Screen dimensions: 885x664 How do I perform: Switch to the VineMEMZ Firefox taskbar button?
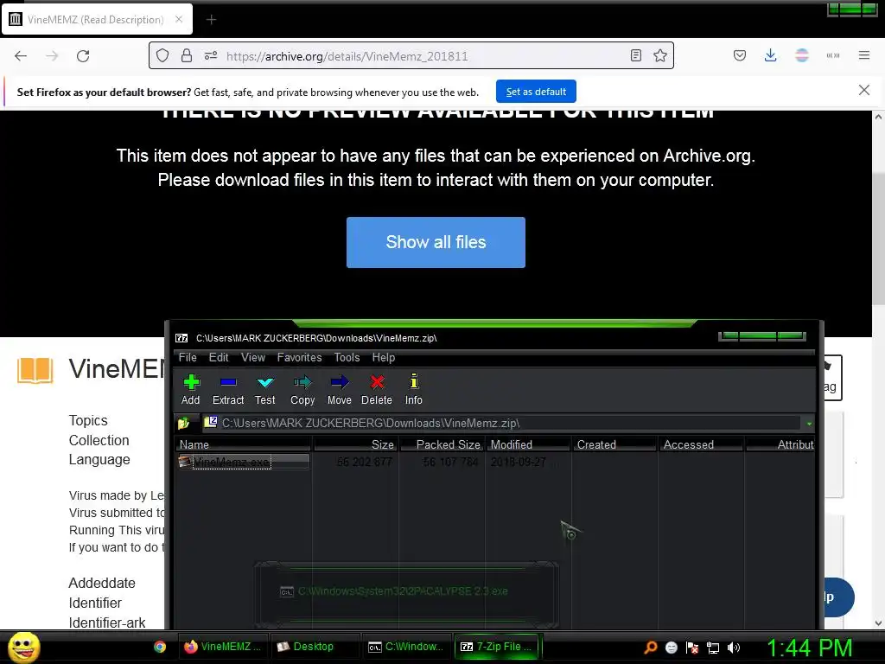[222, 647]
